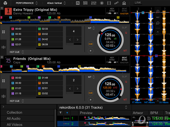
Task: Hit the CUE button on deck 1
Action: [x=91, y=44]
